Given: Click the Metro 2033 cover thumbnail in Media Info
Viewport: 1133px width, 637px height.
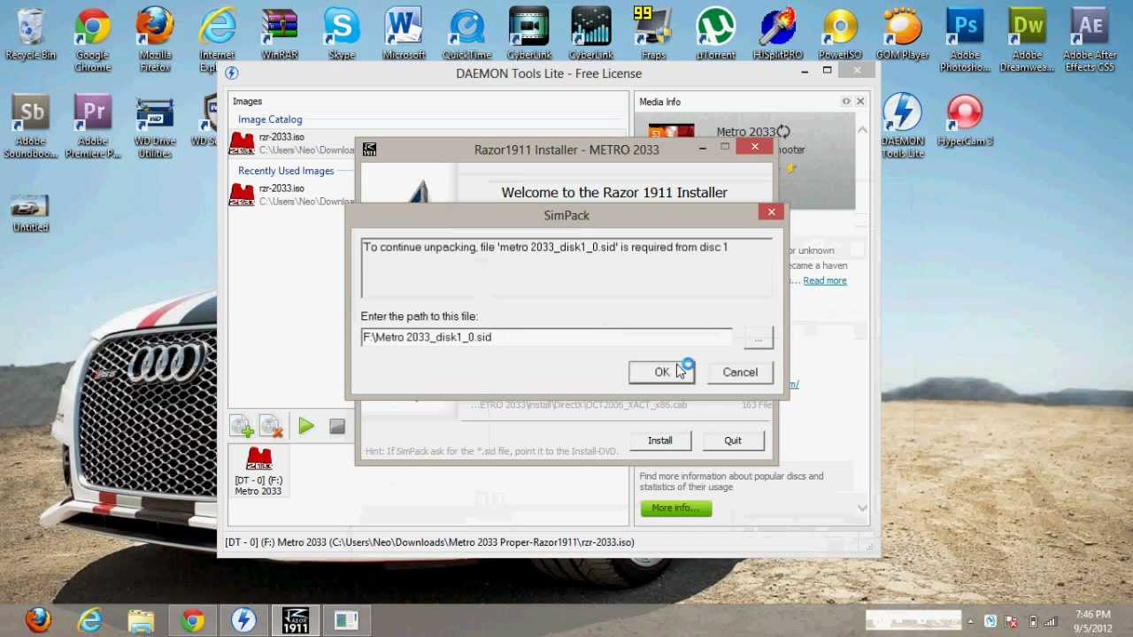Looking at the screenshot, I should (x=671, y=131).
